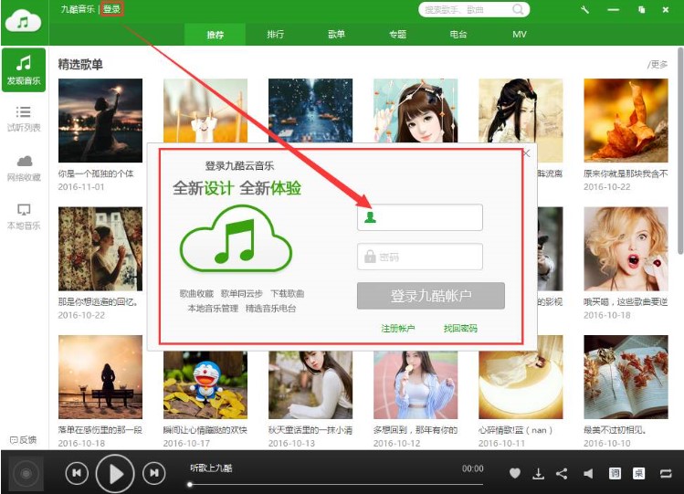Play the current track
Image resolution: width=684 pixels, height=494 pixels.
115,474
